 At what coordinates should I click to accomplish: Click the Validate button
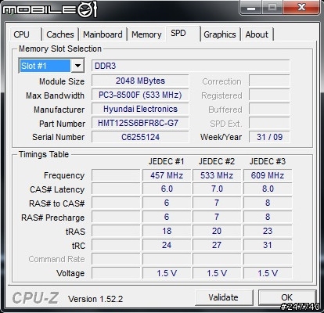tap(224, 297)
